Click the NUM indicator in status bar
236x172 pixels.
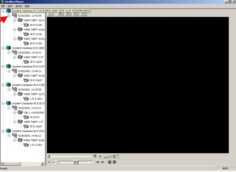(x=225, y=168)
